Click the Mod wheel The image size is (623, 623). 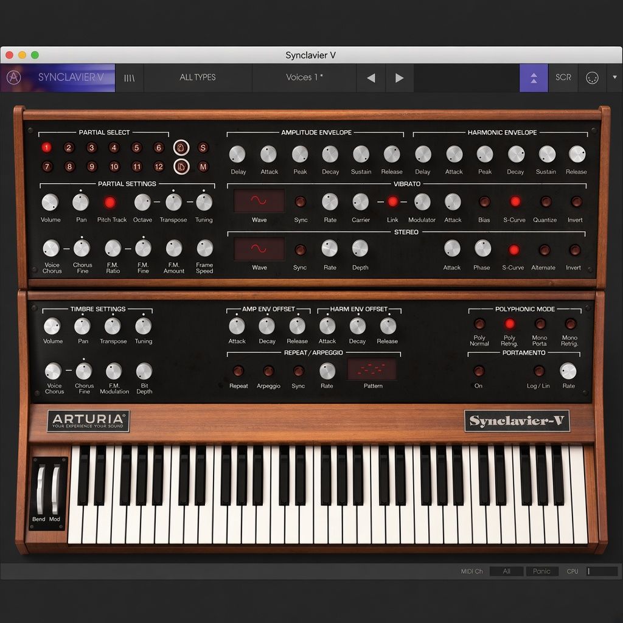coord(55,490)
